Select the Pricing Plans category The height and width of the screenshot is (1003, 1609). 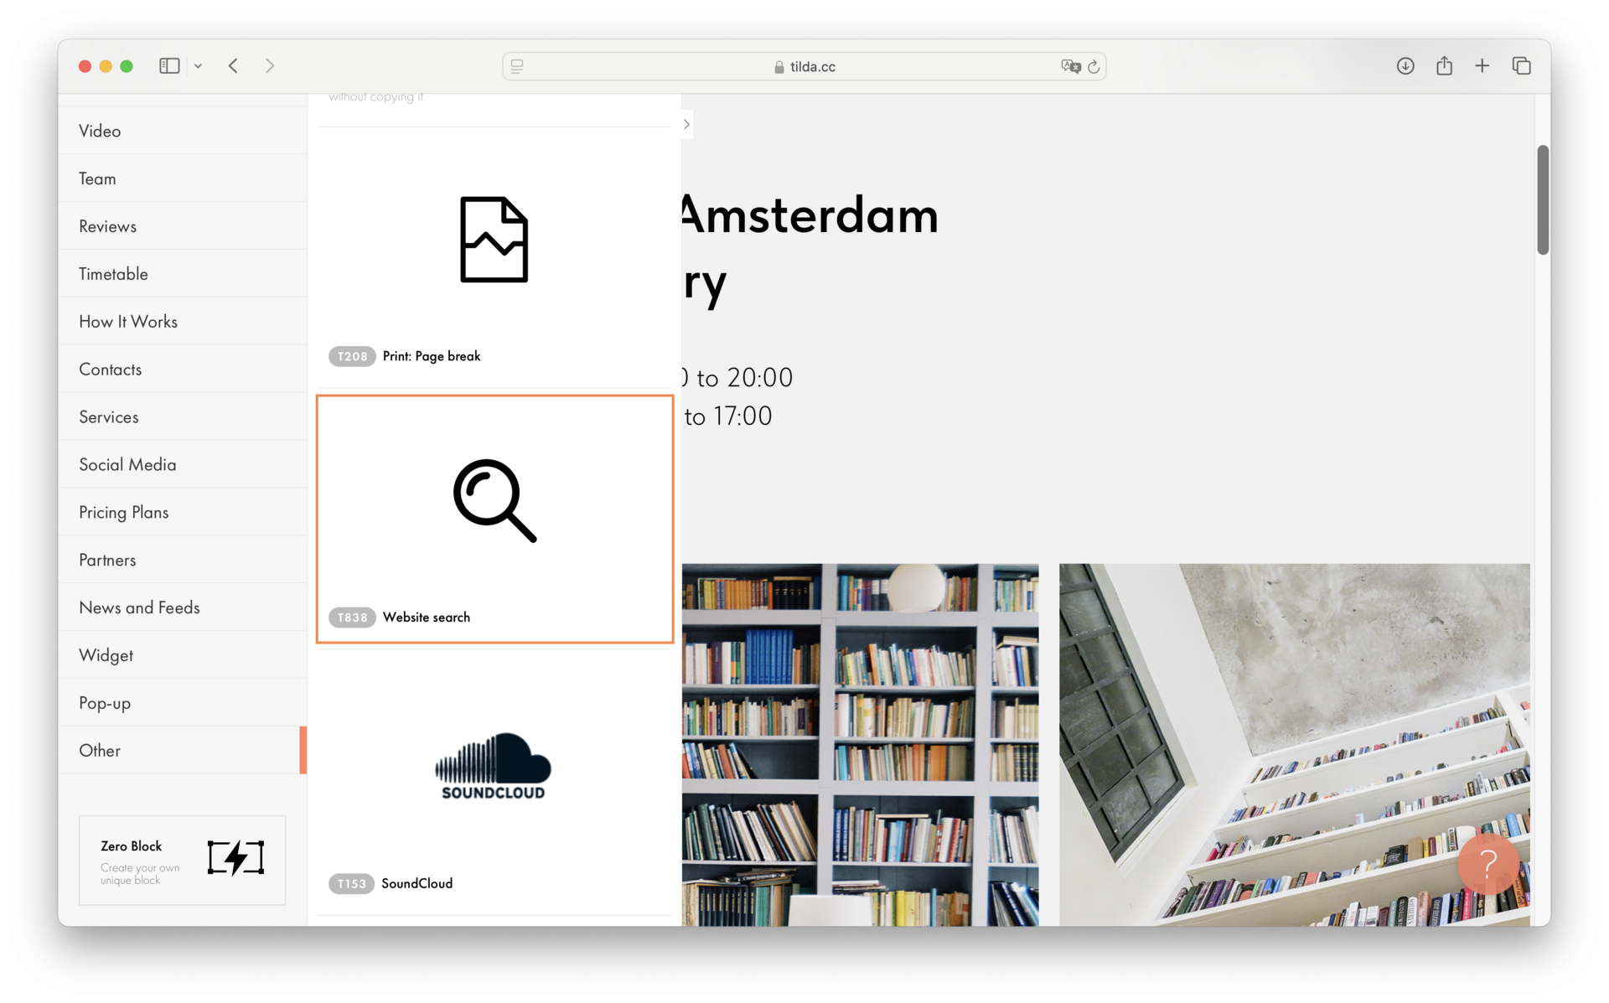coord(123,512)
